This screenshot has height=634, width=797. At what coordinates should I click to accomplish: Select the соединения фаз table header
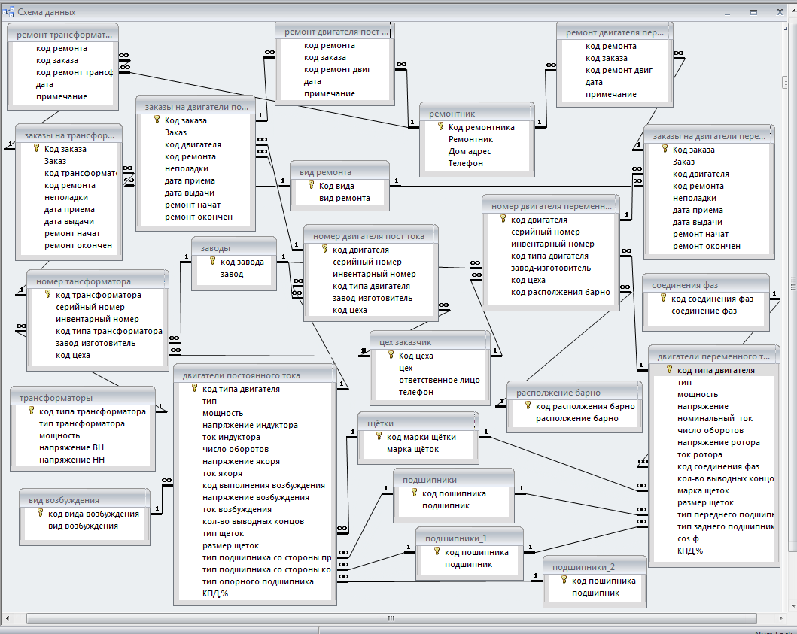[705, 285]
